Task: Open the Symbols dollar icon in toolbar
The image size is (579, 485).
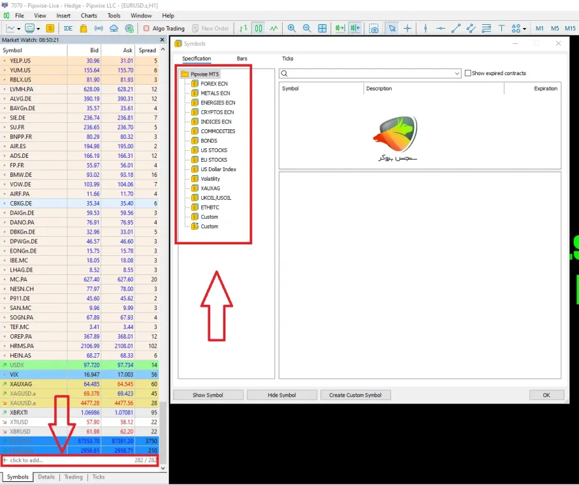Action: tap(50, 29)
